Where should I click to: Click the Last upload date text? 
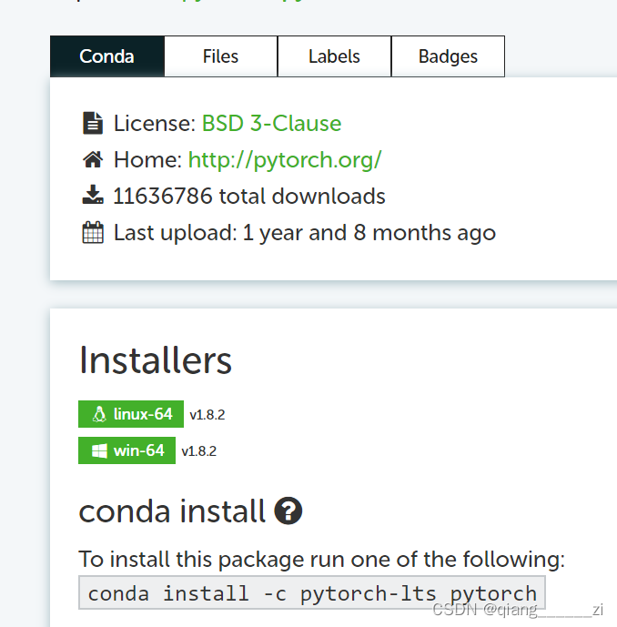305,233
